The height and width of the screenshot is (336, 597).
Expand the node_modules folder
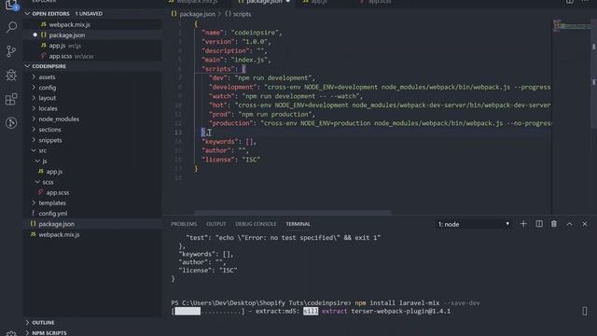tap(91, 119)
